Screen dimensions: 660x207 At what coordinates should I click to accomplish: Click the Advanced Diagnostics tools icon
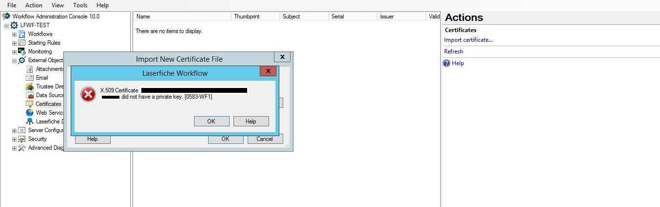(x=22, y=148)
